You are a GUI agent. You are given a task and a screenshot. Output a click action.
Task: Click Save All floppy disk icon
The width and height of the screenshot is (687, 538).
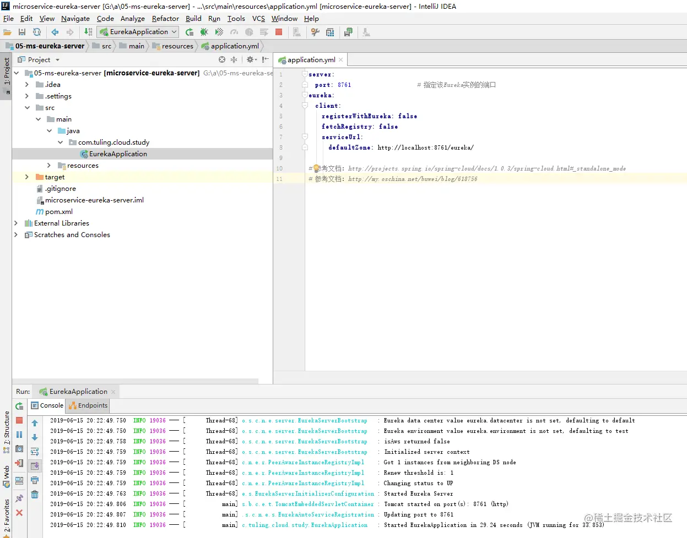pyautogui.click(x=22, y=32)
